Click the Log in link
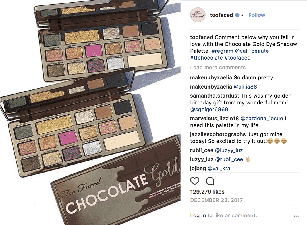The width and height of the screenshot is (307, 225). coord(198,215)
